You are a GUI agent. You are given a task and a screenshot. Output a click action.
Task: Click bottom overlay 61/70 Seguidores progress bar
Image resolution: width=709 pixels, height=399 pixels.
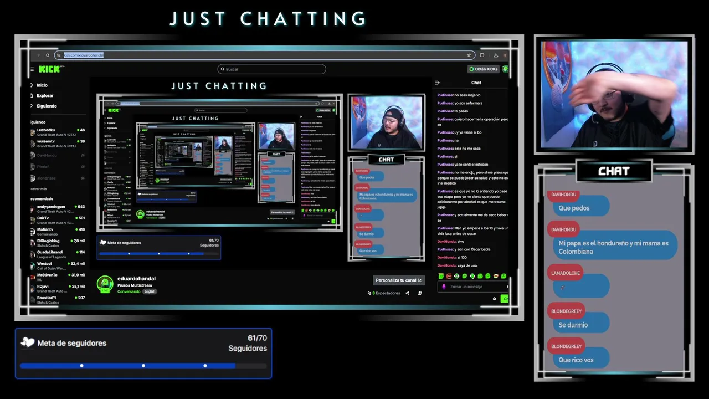click(x=143, y=366)
